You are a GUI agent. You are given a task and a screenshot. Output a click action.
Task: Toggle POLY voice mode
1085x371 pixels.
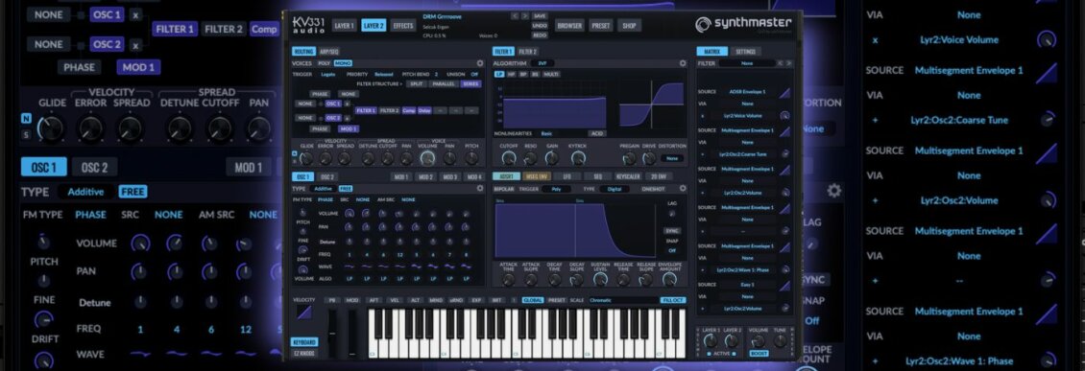click(324, 63)
